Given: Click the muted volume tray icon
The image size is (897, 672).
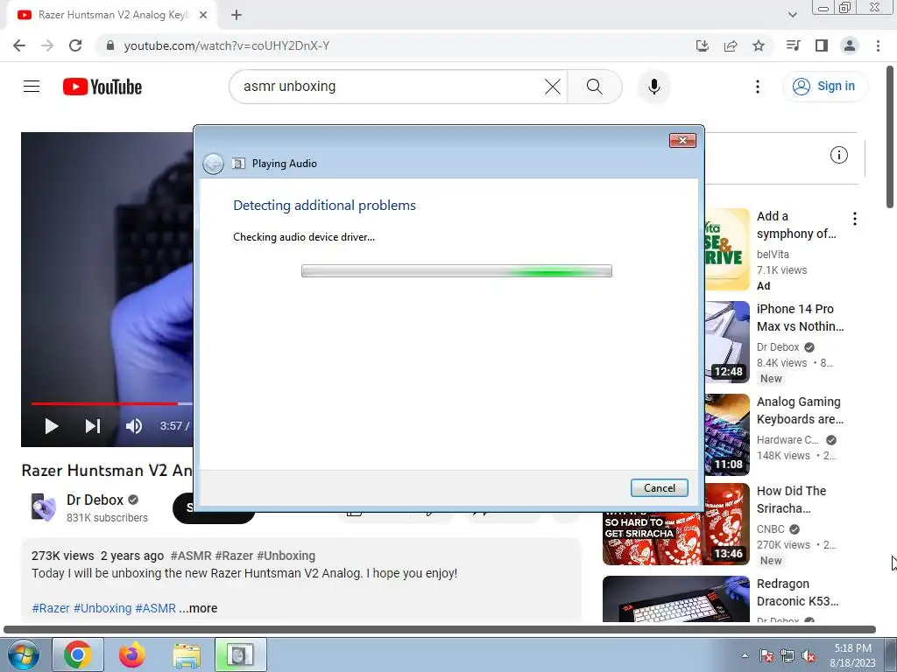Looking at the screenshot, I should click(x=809, y=655).
